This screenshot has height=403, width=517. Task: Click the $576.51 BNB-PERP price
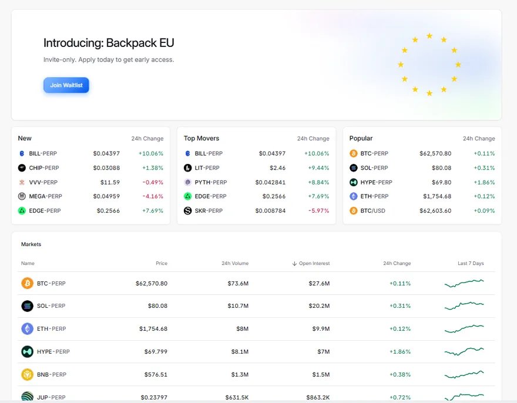point(156,374)
